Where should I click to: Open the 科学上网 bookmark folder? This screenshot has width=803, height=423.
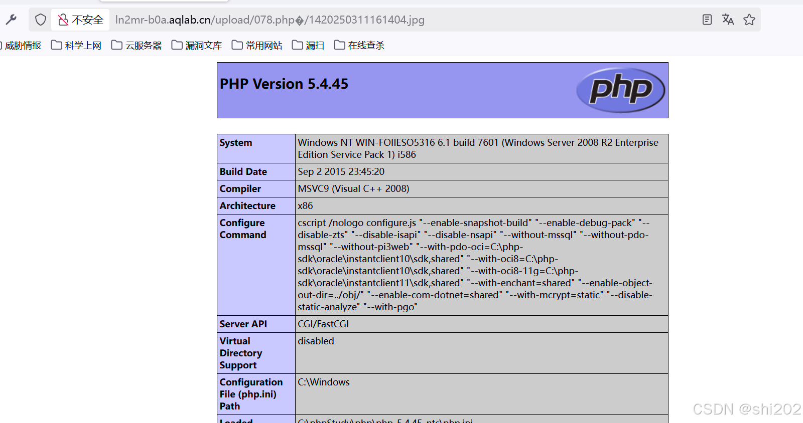(x=76, y=45)
